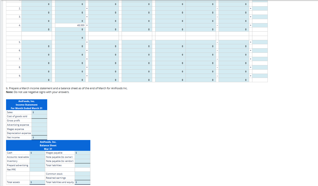Image resolution: width=318 pixels, height=186 pixels.
Task: Click the 'Note: Do not use negative signs' text
Action: pos(38,92)
